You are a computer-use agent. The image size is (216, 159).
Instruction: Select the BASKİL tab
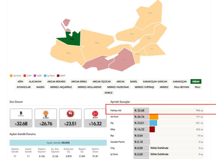click(134, 81)
